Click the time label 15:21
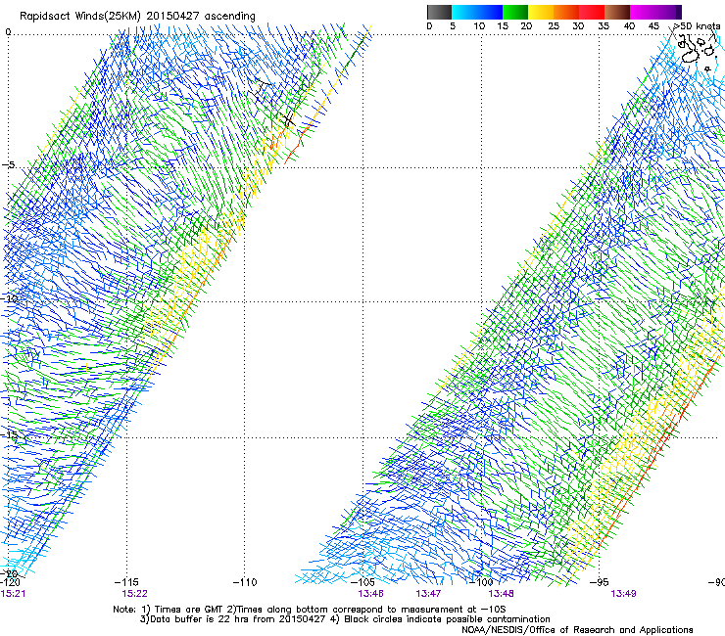Image resolution: width=725 pixels, height=636 pixels. click(x=13, y=594)
